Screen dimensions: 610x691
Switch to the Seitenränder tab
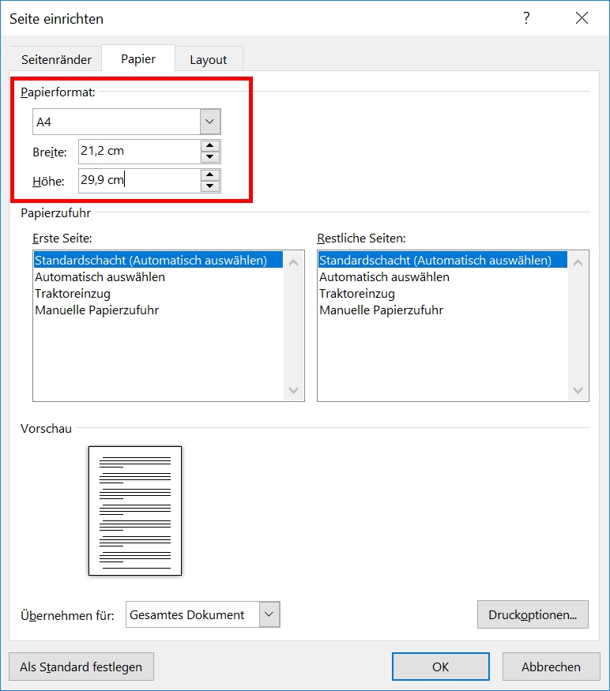point(56,59)
